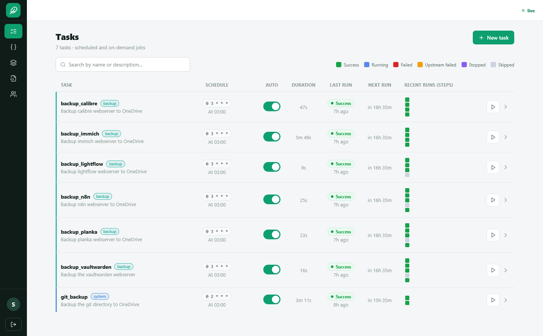Click the backup tag on backup_vaultwarden

(x=124, y=267)
